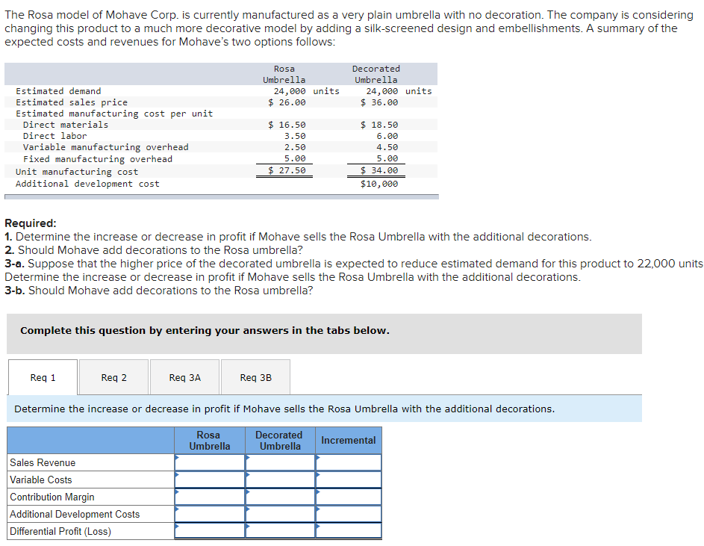The height and width of the screenshot is (546, 704).
Task: Click the '$ 27.50' unit manufacturing cost
Action: click(x=287, y=170)
